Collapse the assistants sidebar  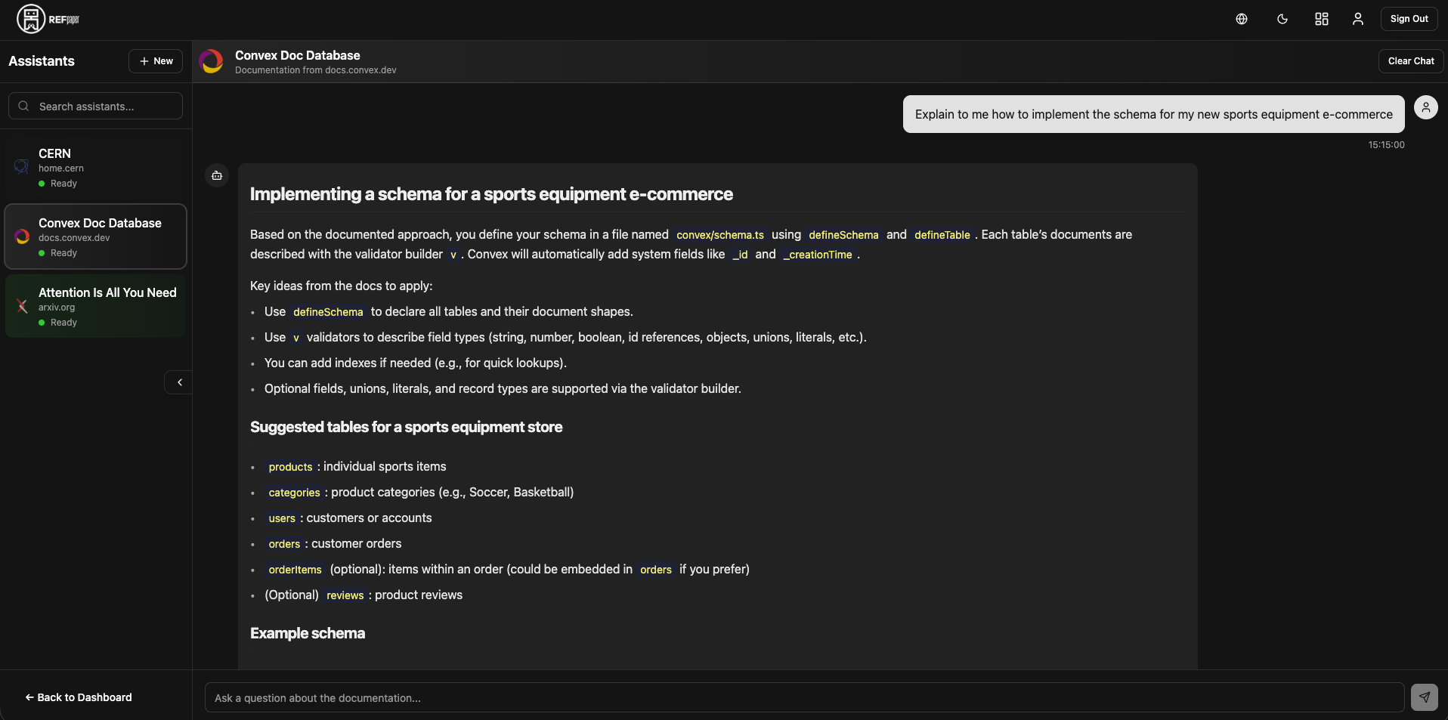tap(179, 382)
